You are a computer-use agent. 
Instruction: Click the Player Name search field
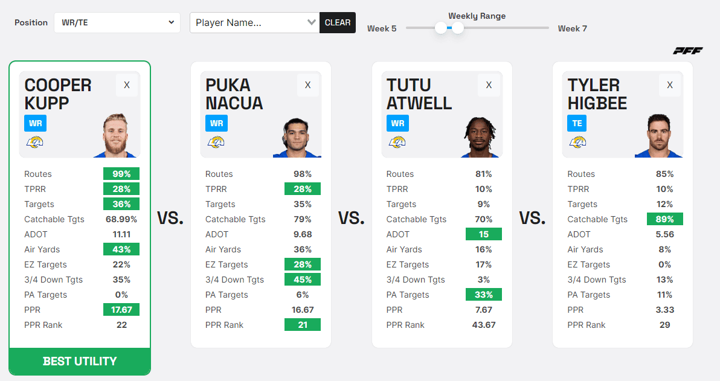tap(248, 23)
